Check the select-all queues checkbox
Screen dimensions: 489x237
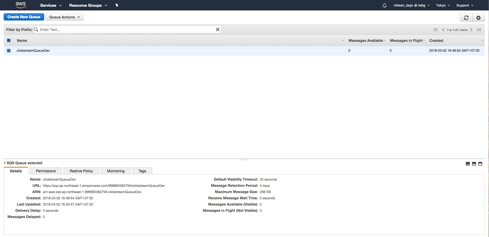9,40
